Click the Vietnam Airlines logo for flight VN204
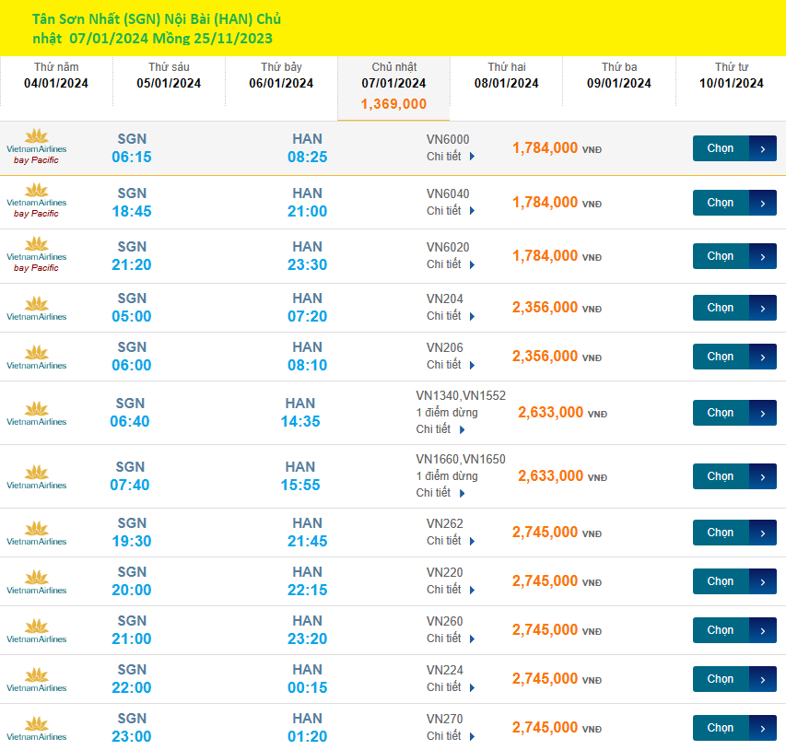786x750 pixels. 36,308
